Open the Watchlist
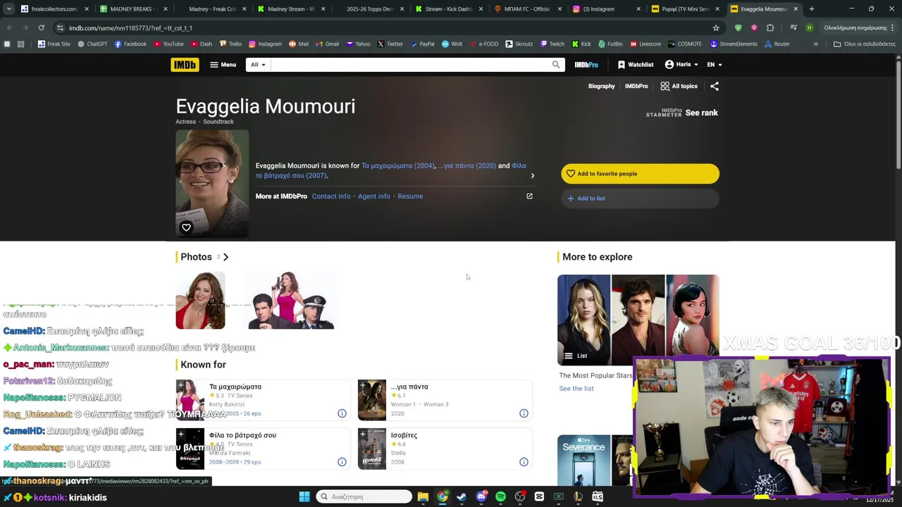The width and height of the screenshot is (902, 507). click(636, 65)
